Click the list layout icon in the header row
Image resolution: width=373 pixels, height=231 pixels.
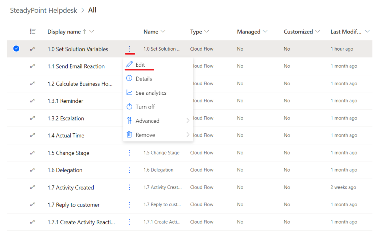[x=33, y=31]
